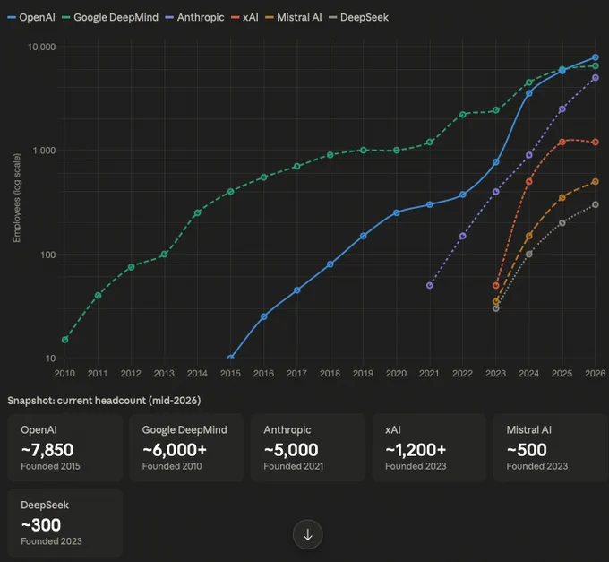Toggle the Anthropic legend entry
The height and width of the screenshot is (562, 609).
coord(195,18)
